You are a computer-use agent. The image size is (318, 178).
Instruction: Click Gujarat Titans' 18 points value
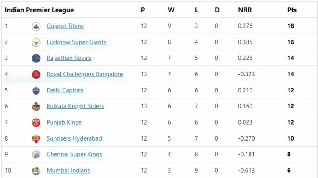pyautogui.click(x=291, y=26)
